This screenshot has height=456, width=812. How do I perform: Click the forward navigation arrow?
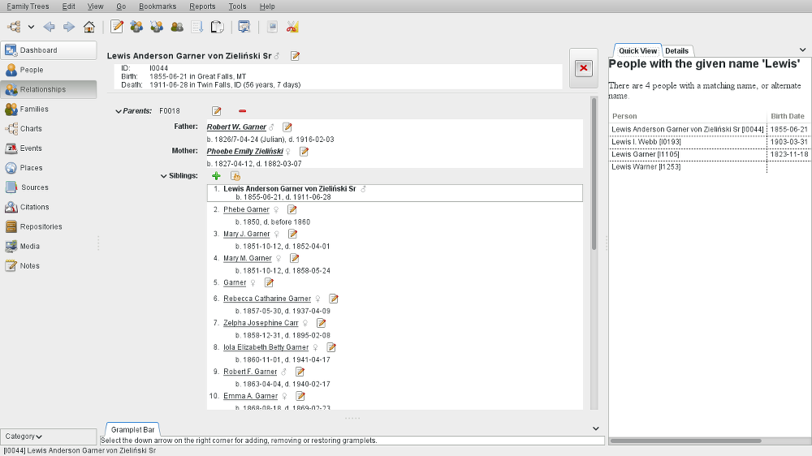69,27
